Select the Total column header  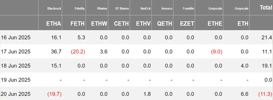tap(266, 8)
